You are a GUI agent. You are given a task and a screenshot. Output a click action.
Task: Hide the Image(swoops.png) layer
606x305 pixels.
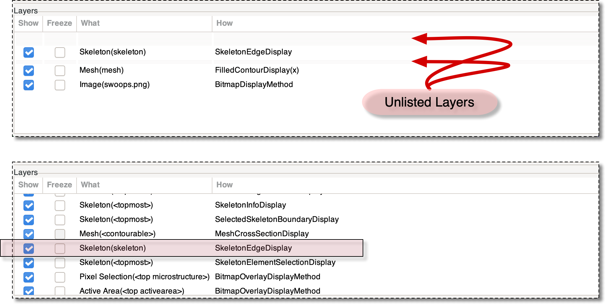(x=28, y=85)
